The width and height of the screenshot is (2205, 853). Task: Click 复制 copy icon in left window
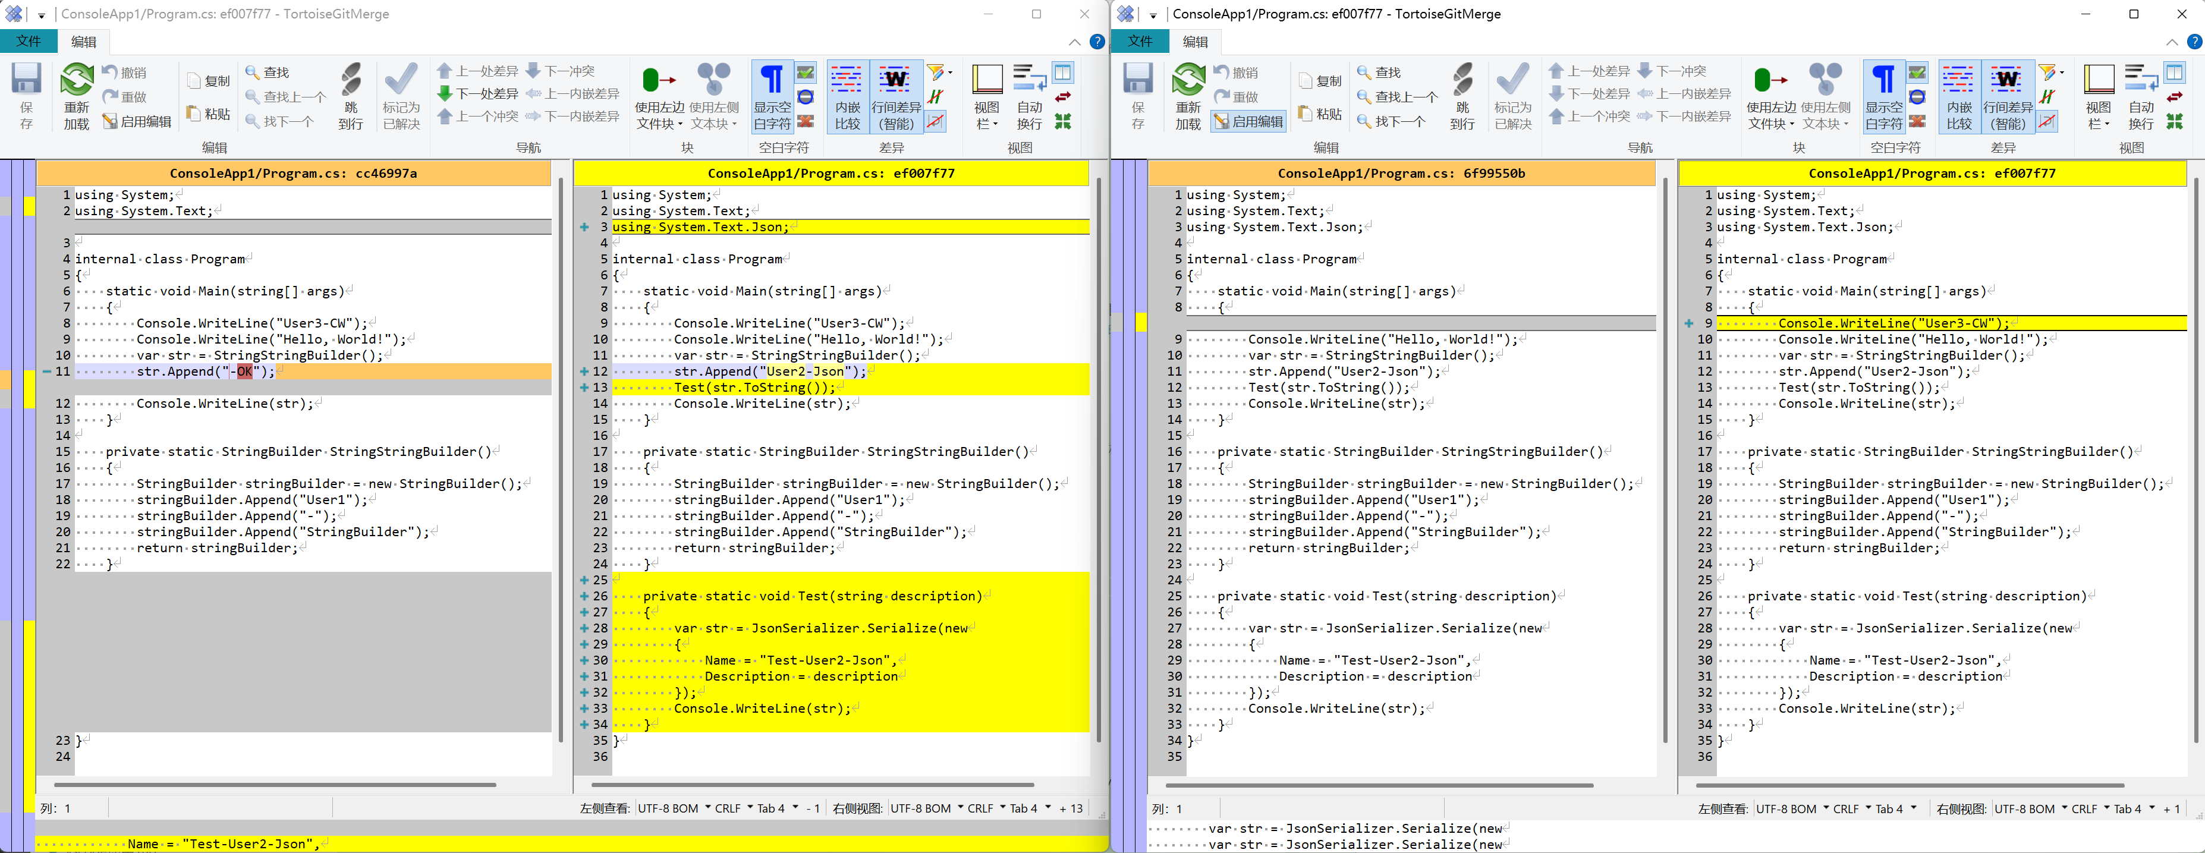point(194,81)
